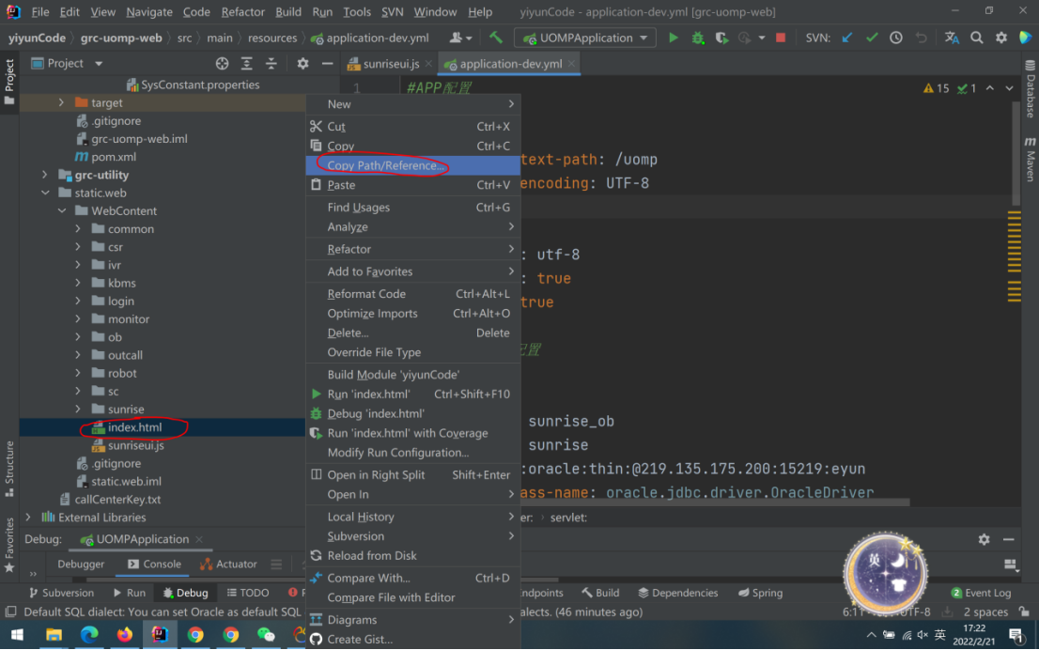
Task: Switch to the sunriseui.js editor tab
Action: pos(390,64)
